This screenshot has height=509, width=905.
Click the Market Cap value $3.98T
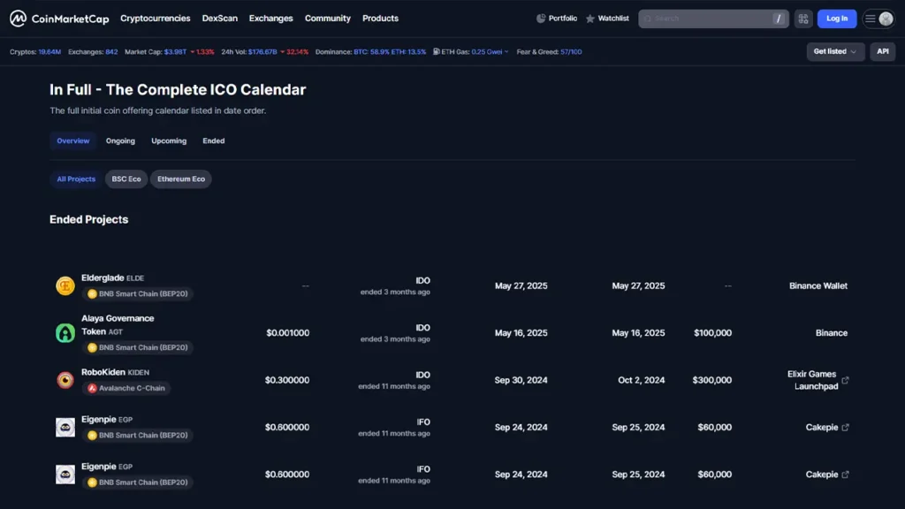[x=175, y=52]
